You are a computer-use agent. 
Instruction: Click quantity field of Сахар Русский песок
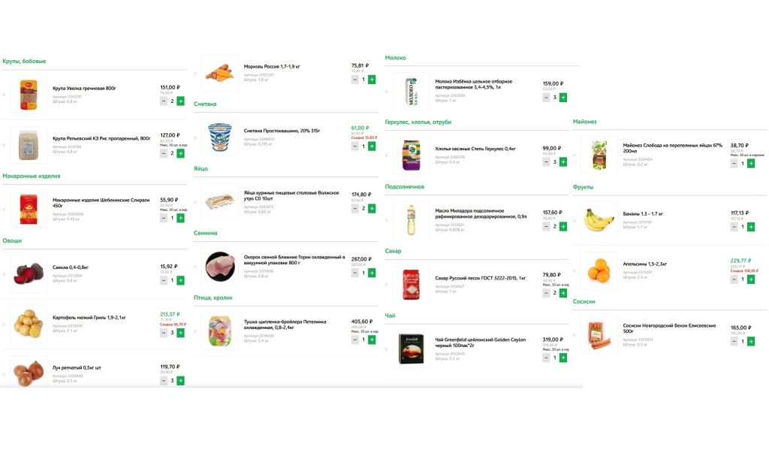tap(555, 293)
